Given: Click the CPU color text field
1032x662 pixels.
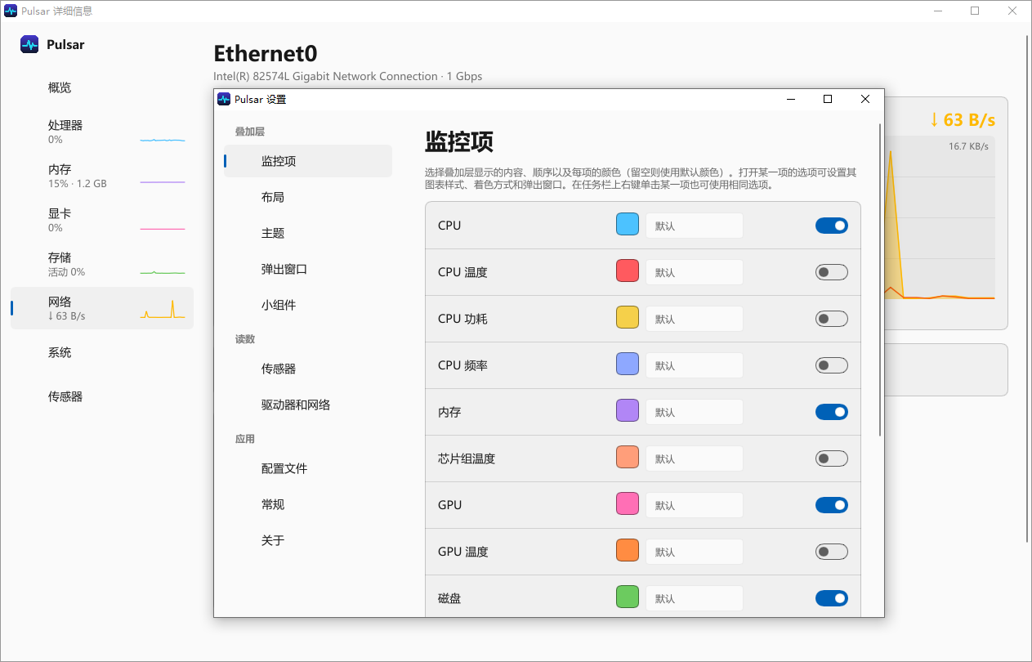Looking at the screenshot, I should 695,226.
